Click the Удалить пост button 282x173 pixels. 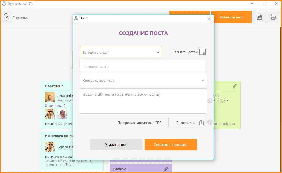(x=116, y=144)
